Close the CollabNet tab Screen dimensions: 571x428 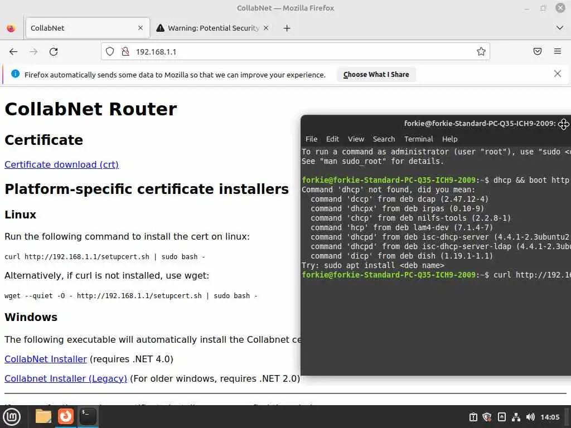click(x=141, y=28)
